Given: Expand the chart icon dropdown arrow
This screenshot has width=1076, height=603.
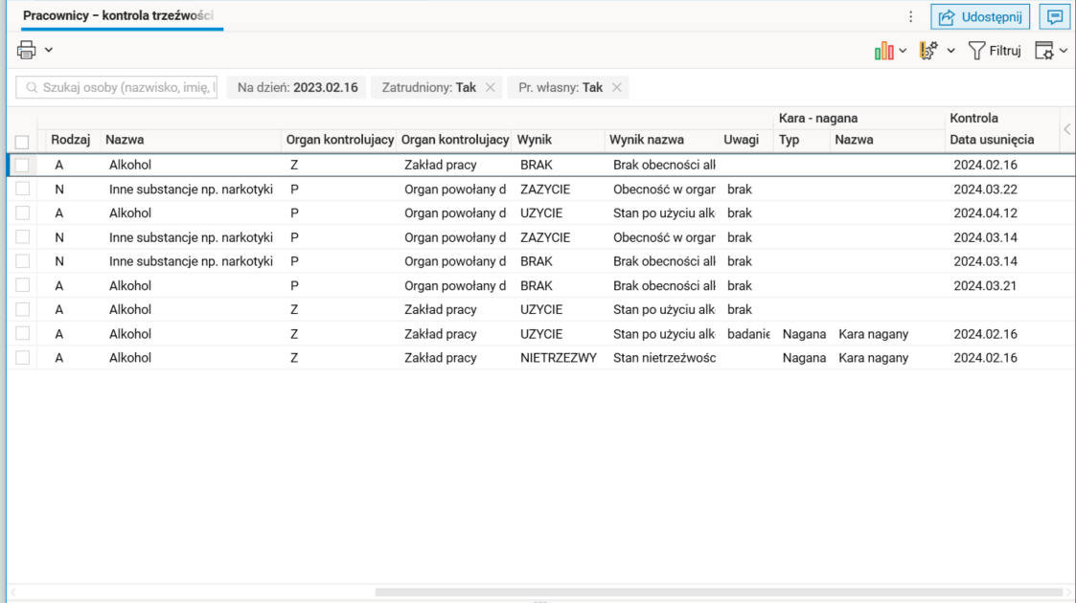Looking at the screenshot, I should pyautogui.click(x=903, y=51).
